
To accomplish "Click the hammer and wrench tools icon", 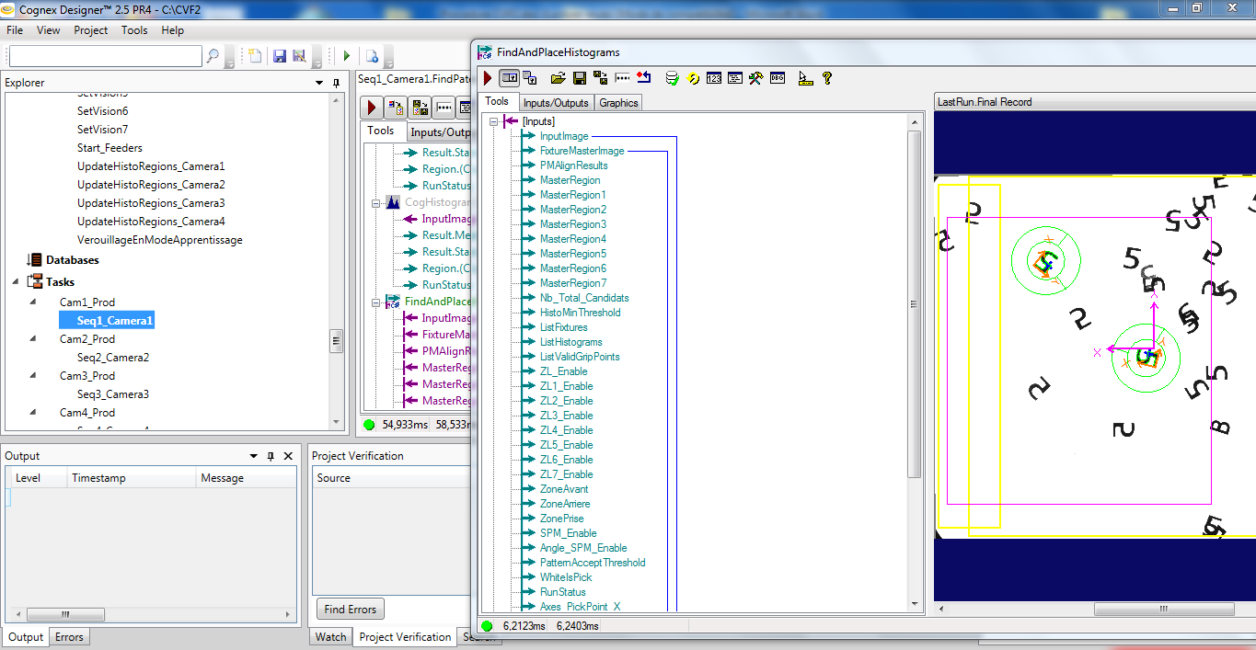I will 756,78.
